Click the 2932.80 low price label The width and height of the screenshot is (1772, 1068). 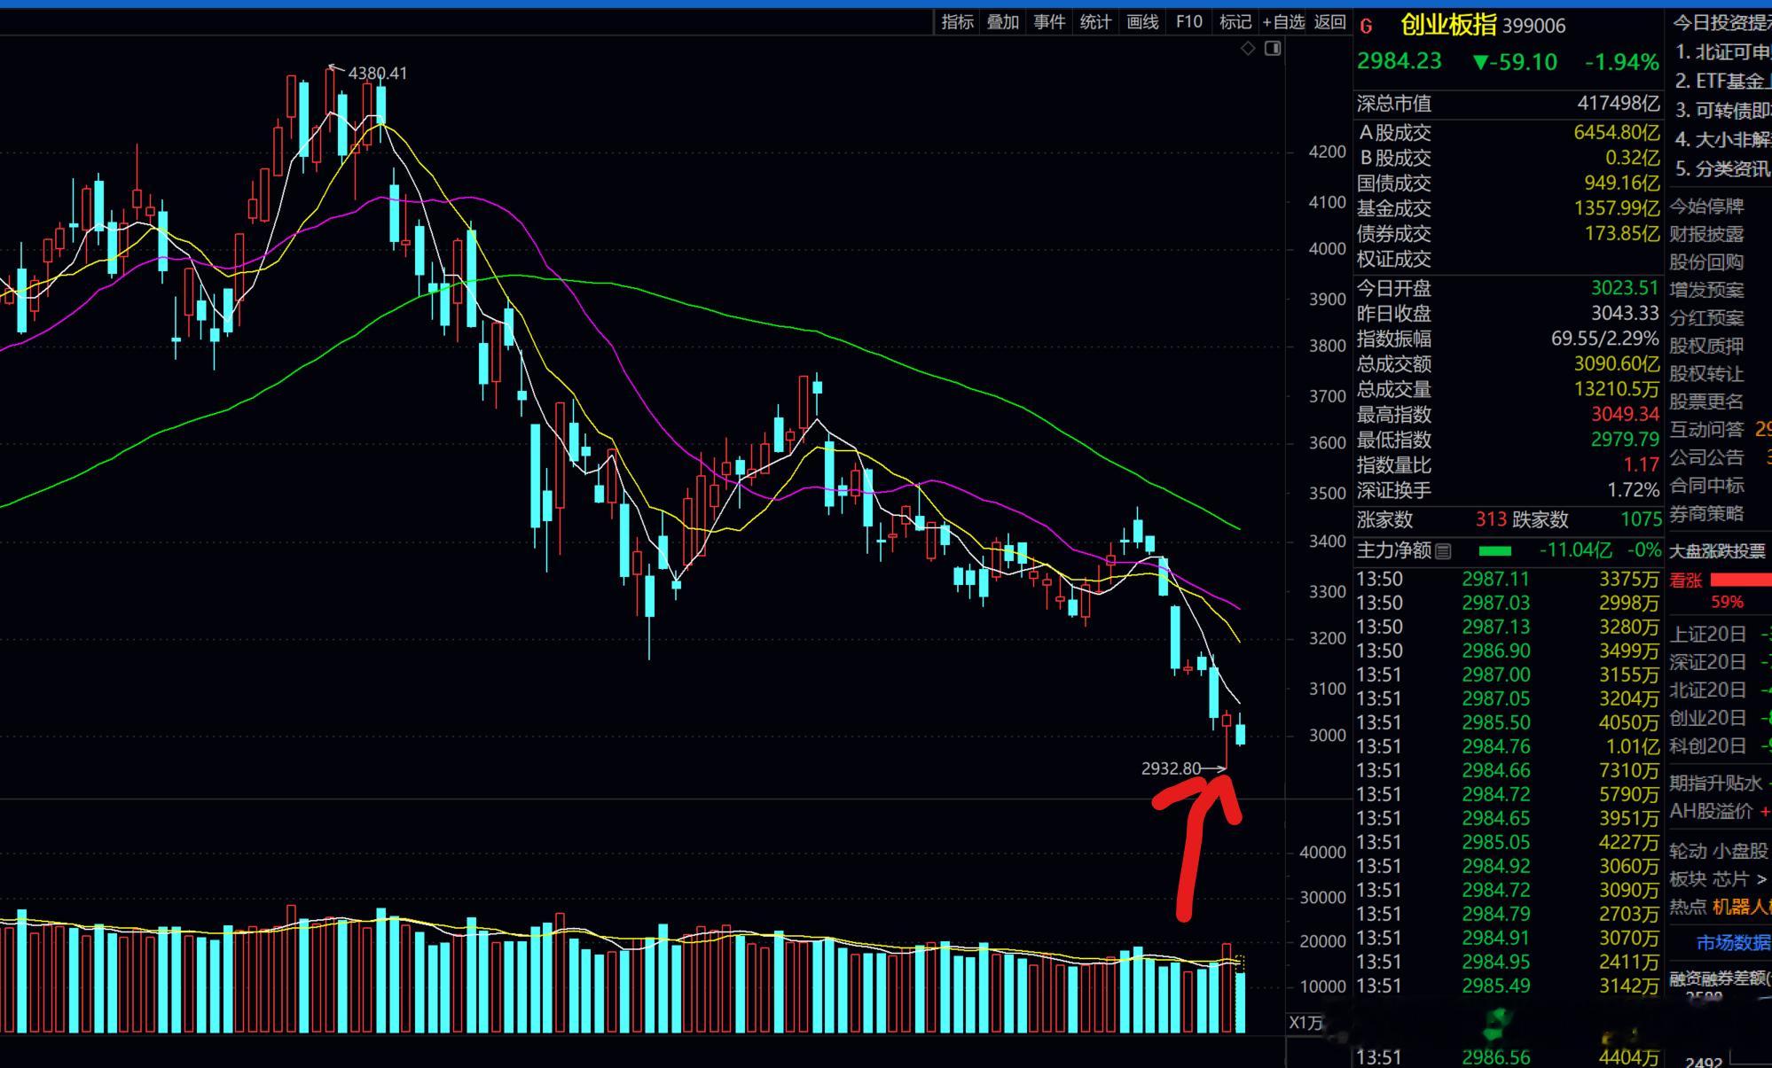(x=1171, y=768)
